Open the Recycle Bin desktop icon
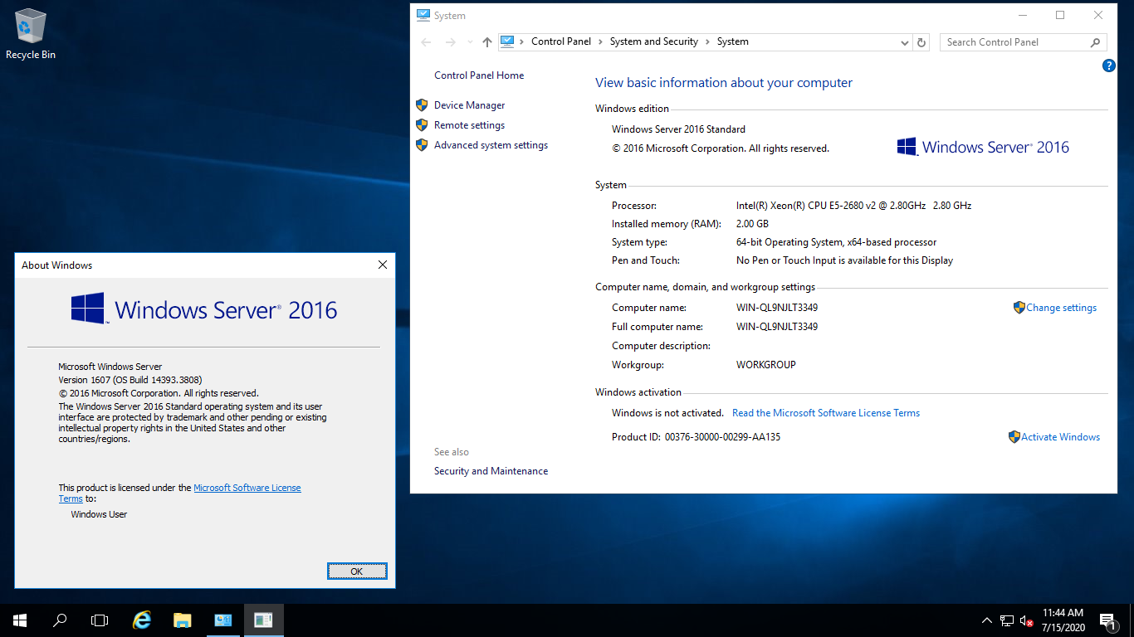The width and height of the screenshot is (1134, 637). pos(31,35)
